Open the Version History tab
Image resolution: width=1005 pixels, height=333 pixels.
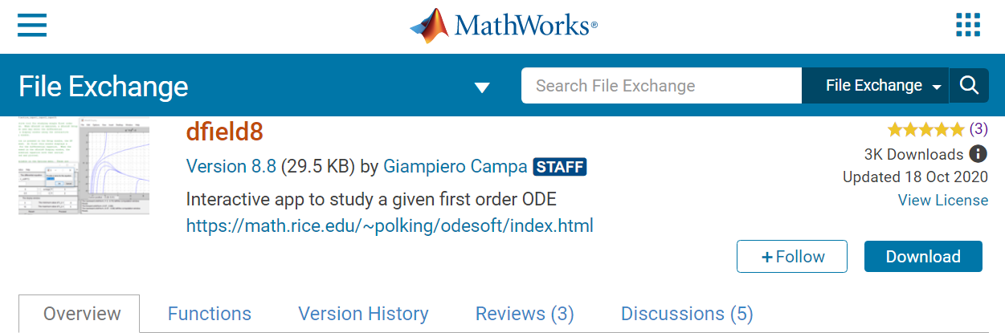363,314
